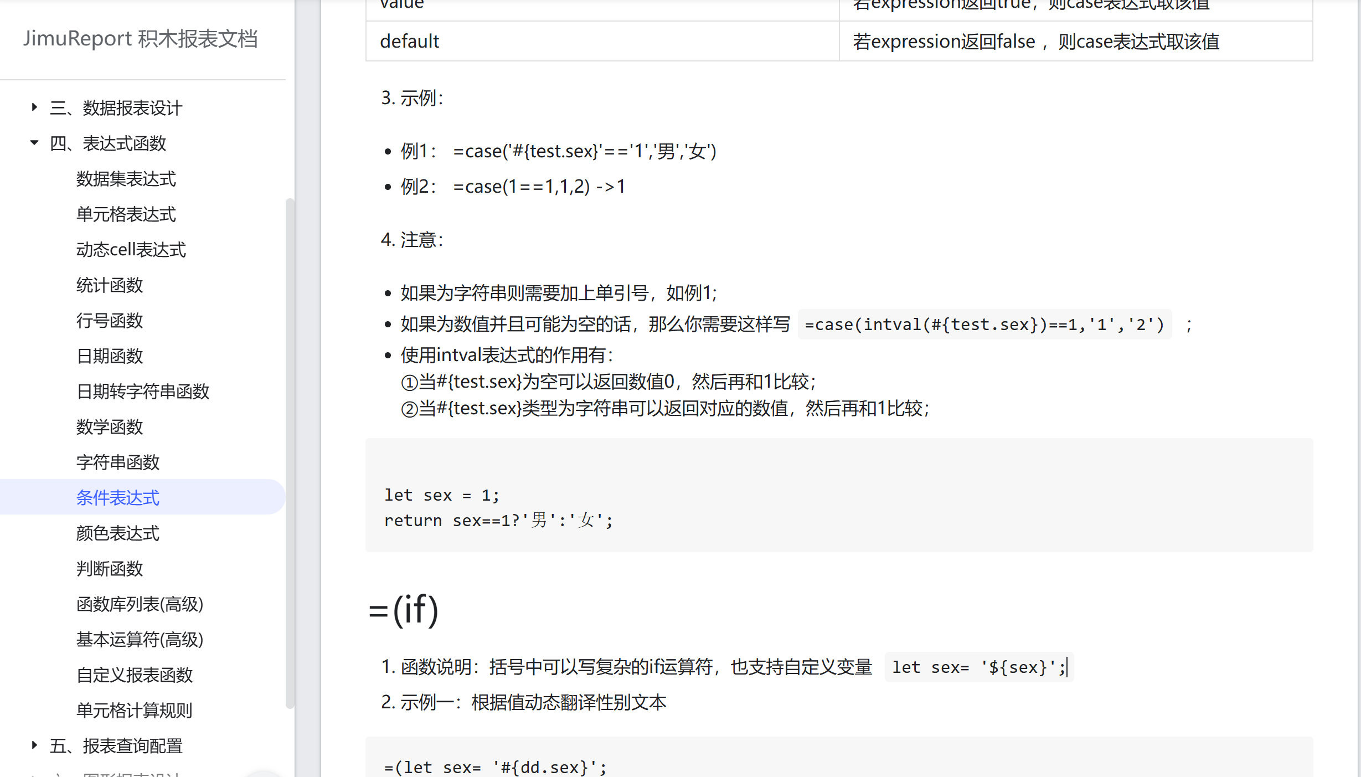The width and height of the screenshot is (1361, 777).
Task: Open 函数库列表(高级) page
Action: click(140, 604)
